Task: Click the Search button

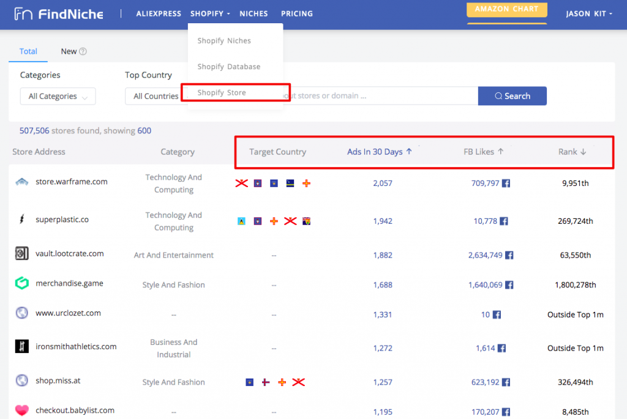Action: (512, 96)
